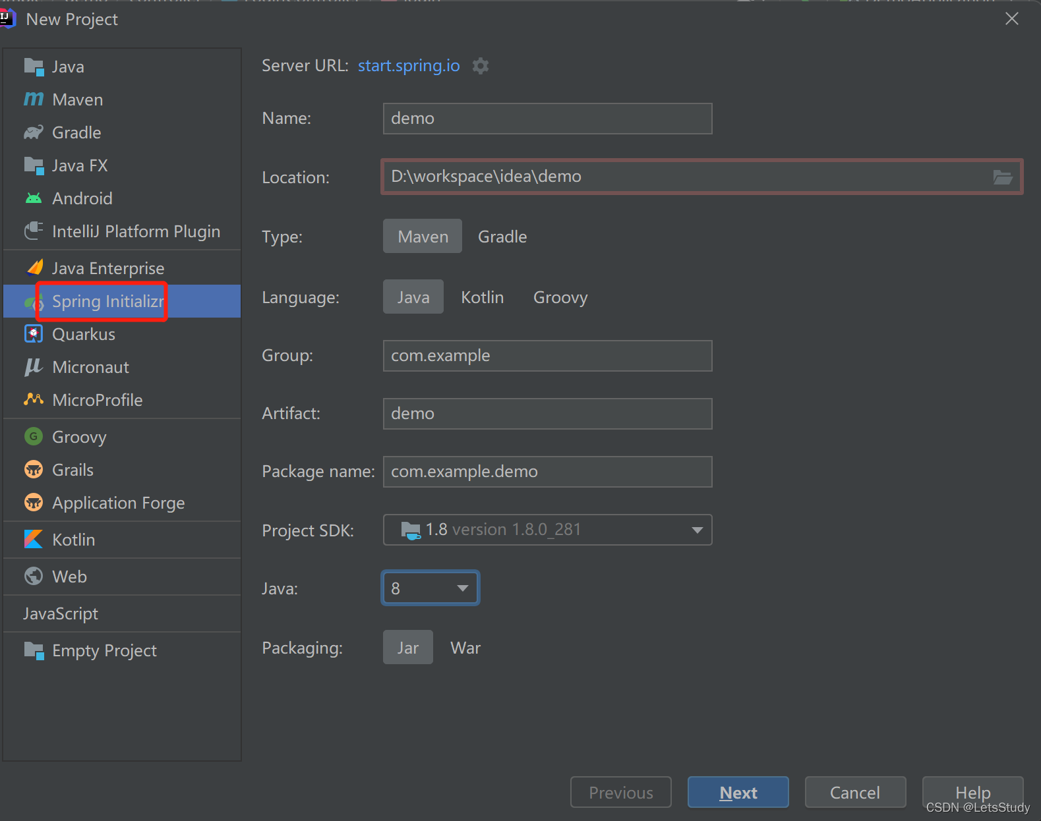Click the Java Enterprise icon
The width and height of the screenshot is (1041, 821).
point(34,268)
